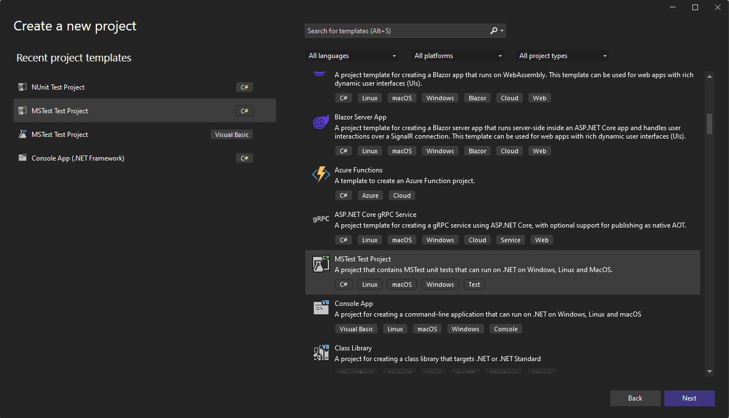Click the scroll up arrow of template list
729x418 pixels.
click(709, 77)
